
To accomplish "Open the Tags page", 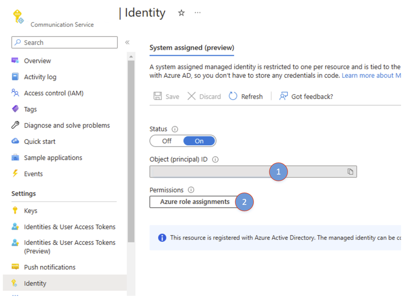I will [x=30, y=109].
